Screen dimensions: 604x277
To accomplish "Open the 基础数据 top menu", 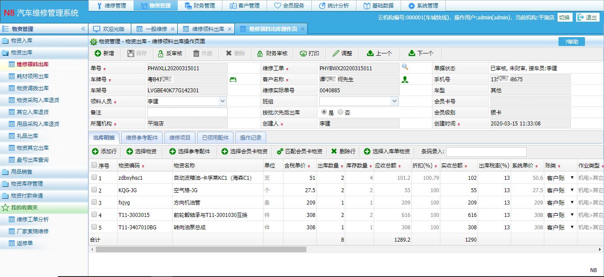I will pyautogui.click(x=378, y=6).
